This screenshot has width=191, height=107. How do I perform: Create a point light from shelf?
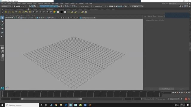pyautogui.click(x=13, y=12)
